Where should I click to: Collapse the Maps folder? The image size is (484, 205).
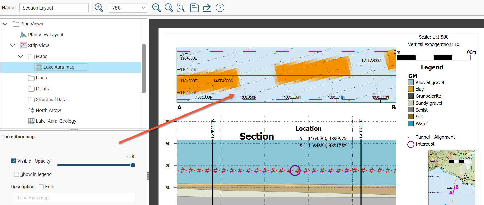(20, 56)
